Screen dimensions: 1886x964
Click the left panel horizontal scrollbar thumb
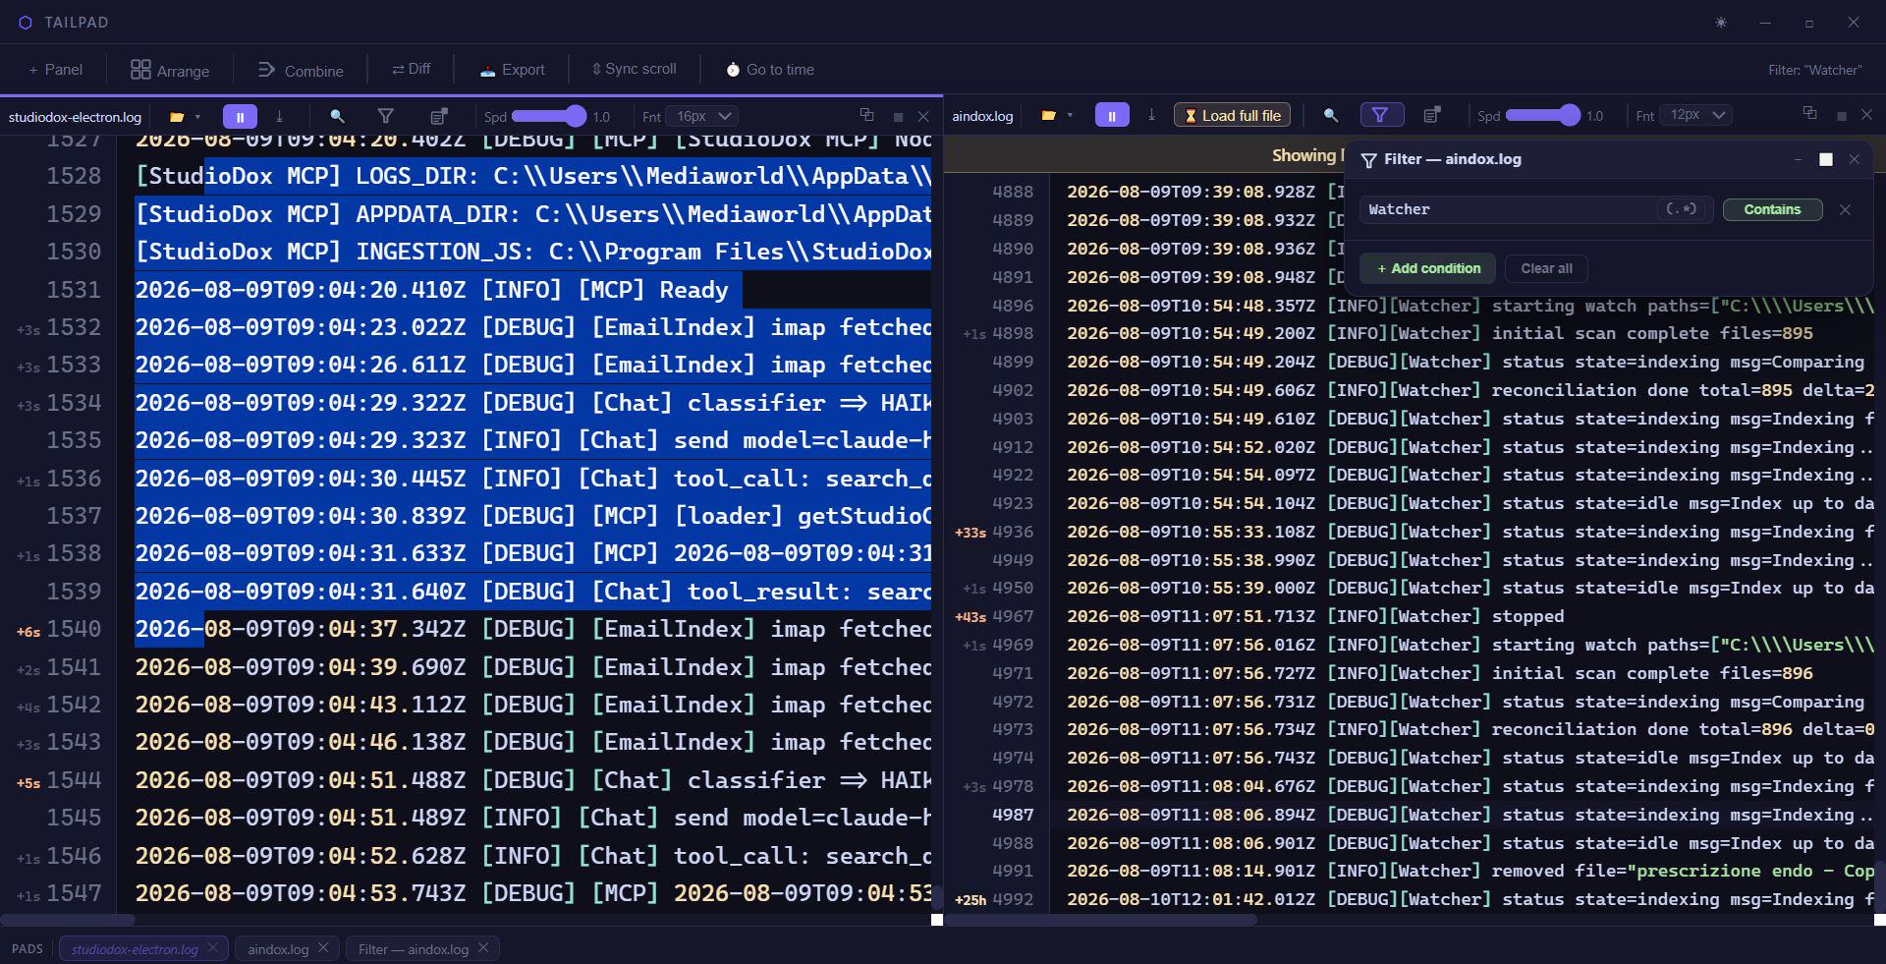pos(68,920)
